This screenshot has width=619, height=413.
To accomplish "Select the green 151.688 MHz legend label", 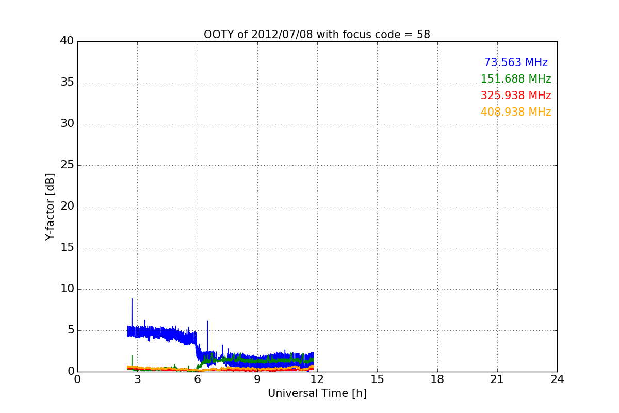I will (516, 79).
